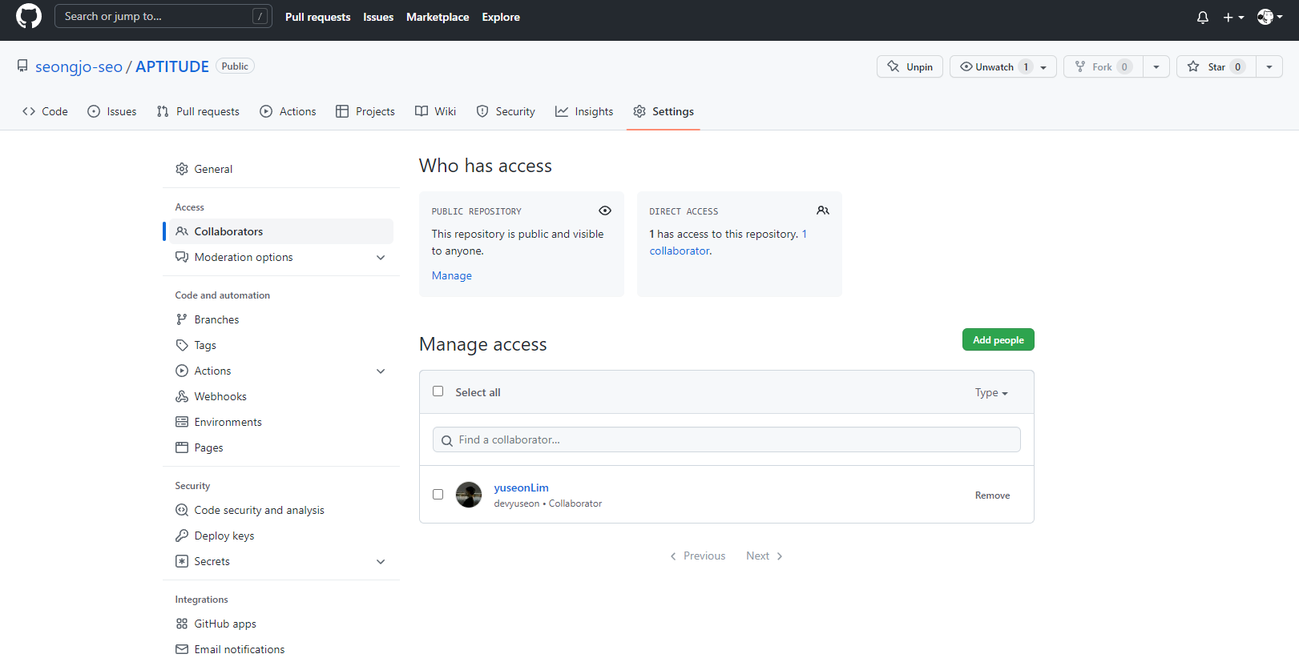
Task: Click the Find a collaborator field
Action: click(727, 439)
